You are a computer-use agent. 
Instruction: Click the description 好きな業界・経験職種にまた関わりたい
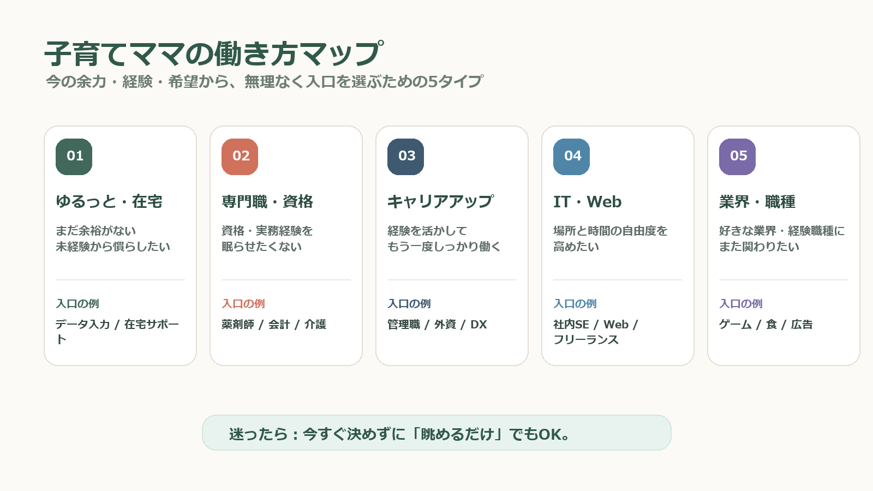coord(782,238)
